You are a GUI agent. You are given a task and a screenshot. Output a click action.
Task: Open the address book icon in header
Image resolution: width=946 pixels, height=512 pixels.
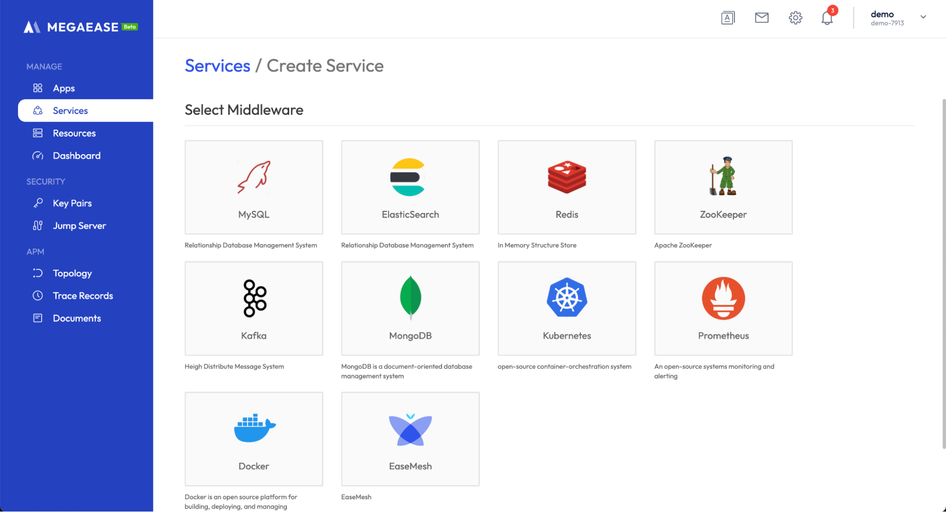728,18
